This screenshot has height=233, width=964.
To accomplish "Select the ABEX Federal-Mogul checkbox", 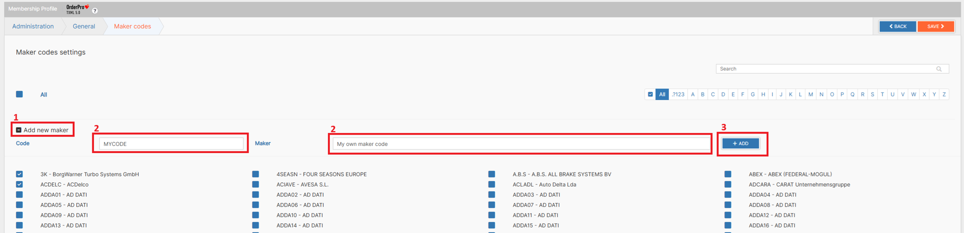I will pyautogui.click(x=728, y=174).
